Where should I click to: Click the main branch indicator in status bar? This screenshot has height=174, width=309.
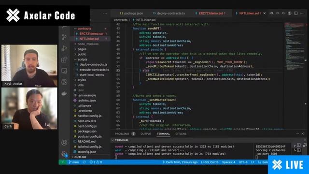tap(73, 162)
